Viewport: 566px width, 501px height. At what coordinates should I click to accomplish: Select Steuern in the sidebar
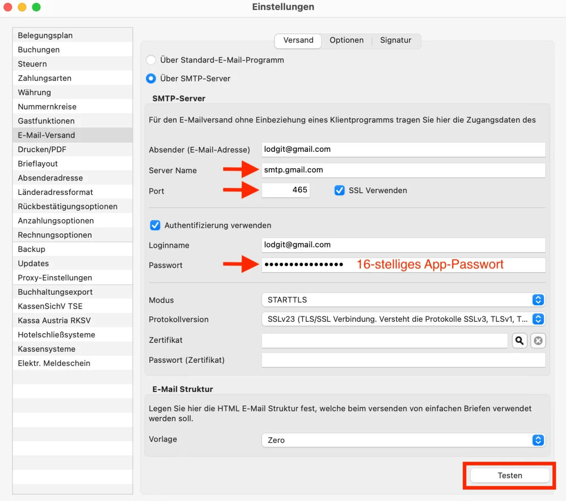pyautogui.click(x=73, y=64)
